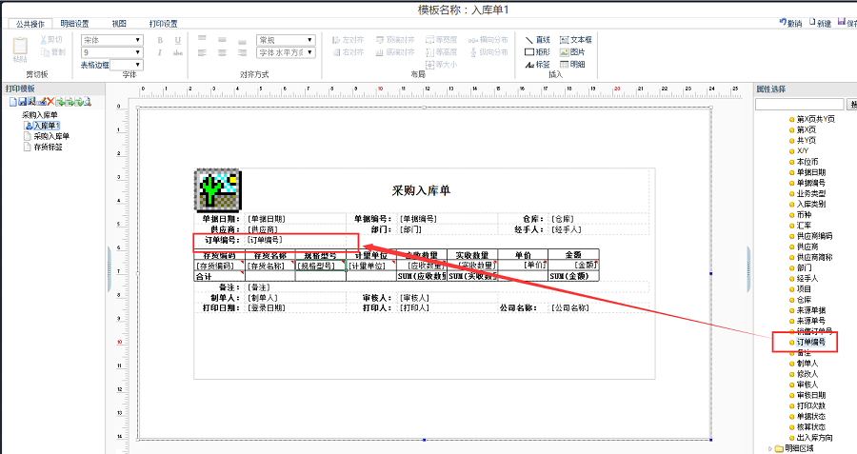Click the Cut (剪切) scissors icon
857x454 pixels.
click(x=44, y=40)
